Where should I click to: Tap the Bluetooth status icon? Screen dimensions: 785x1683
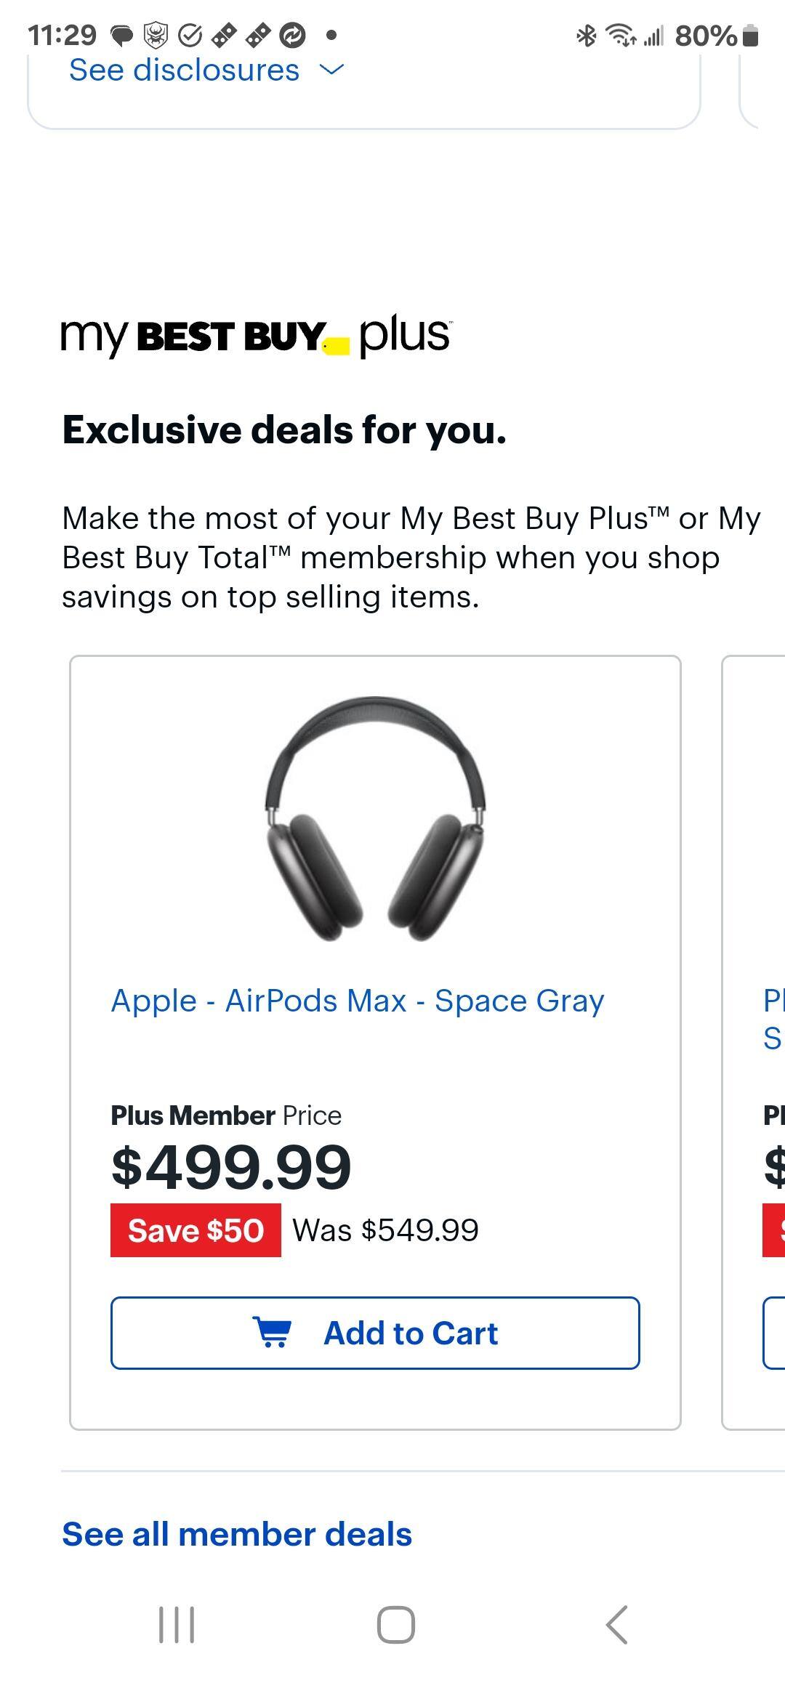586,35
